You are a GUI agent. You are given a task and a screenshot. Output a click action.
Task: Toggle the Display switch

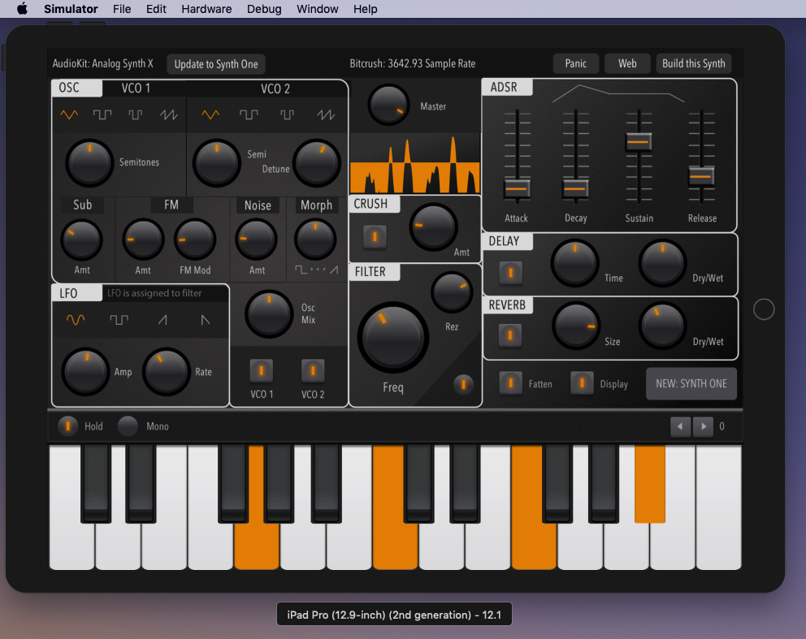click(582, 383)
